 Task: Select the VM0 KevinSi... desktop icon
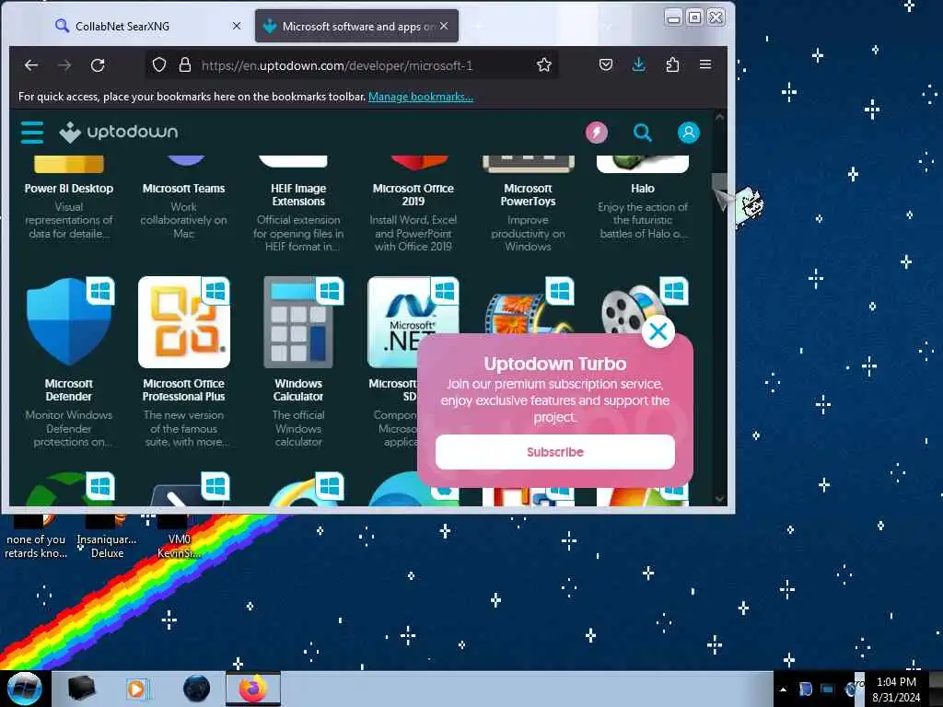[x=179, y=537]
